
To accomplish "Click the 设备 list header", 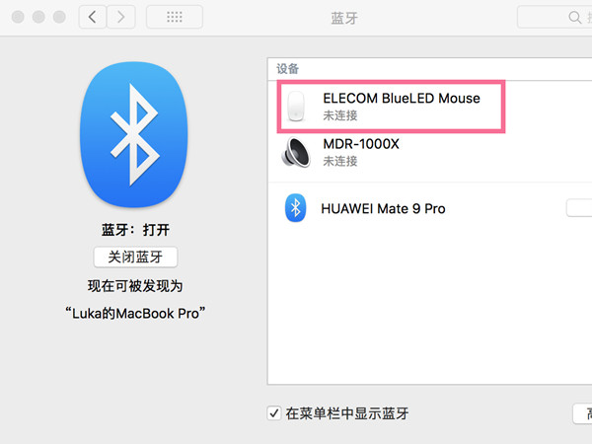I will click(x=288, y=69).
